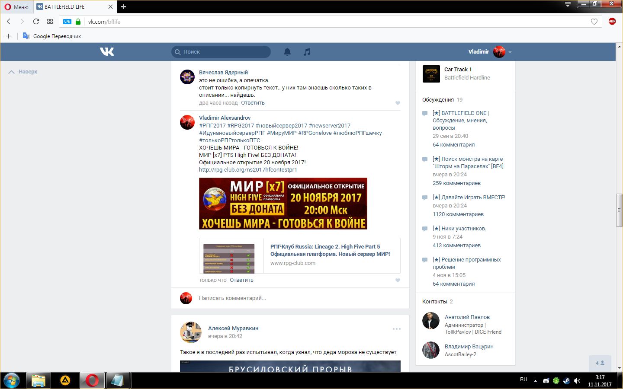Open the Давайте Играть ВМЕСТЕ topic
This screenshot has width=623, height=389.
[469, 198]
